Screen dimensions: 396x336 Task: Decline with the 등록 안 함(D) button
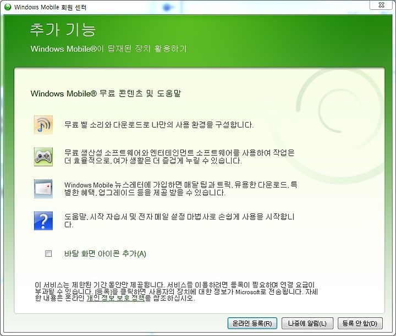[x=360, y=323]
